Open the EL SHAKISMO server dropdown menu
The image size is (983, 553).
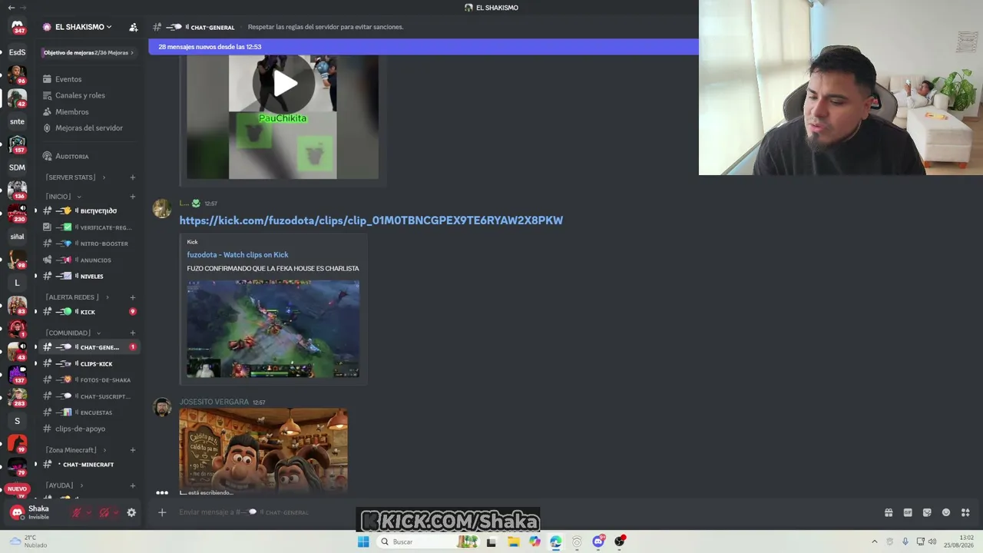[78, 27]
